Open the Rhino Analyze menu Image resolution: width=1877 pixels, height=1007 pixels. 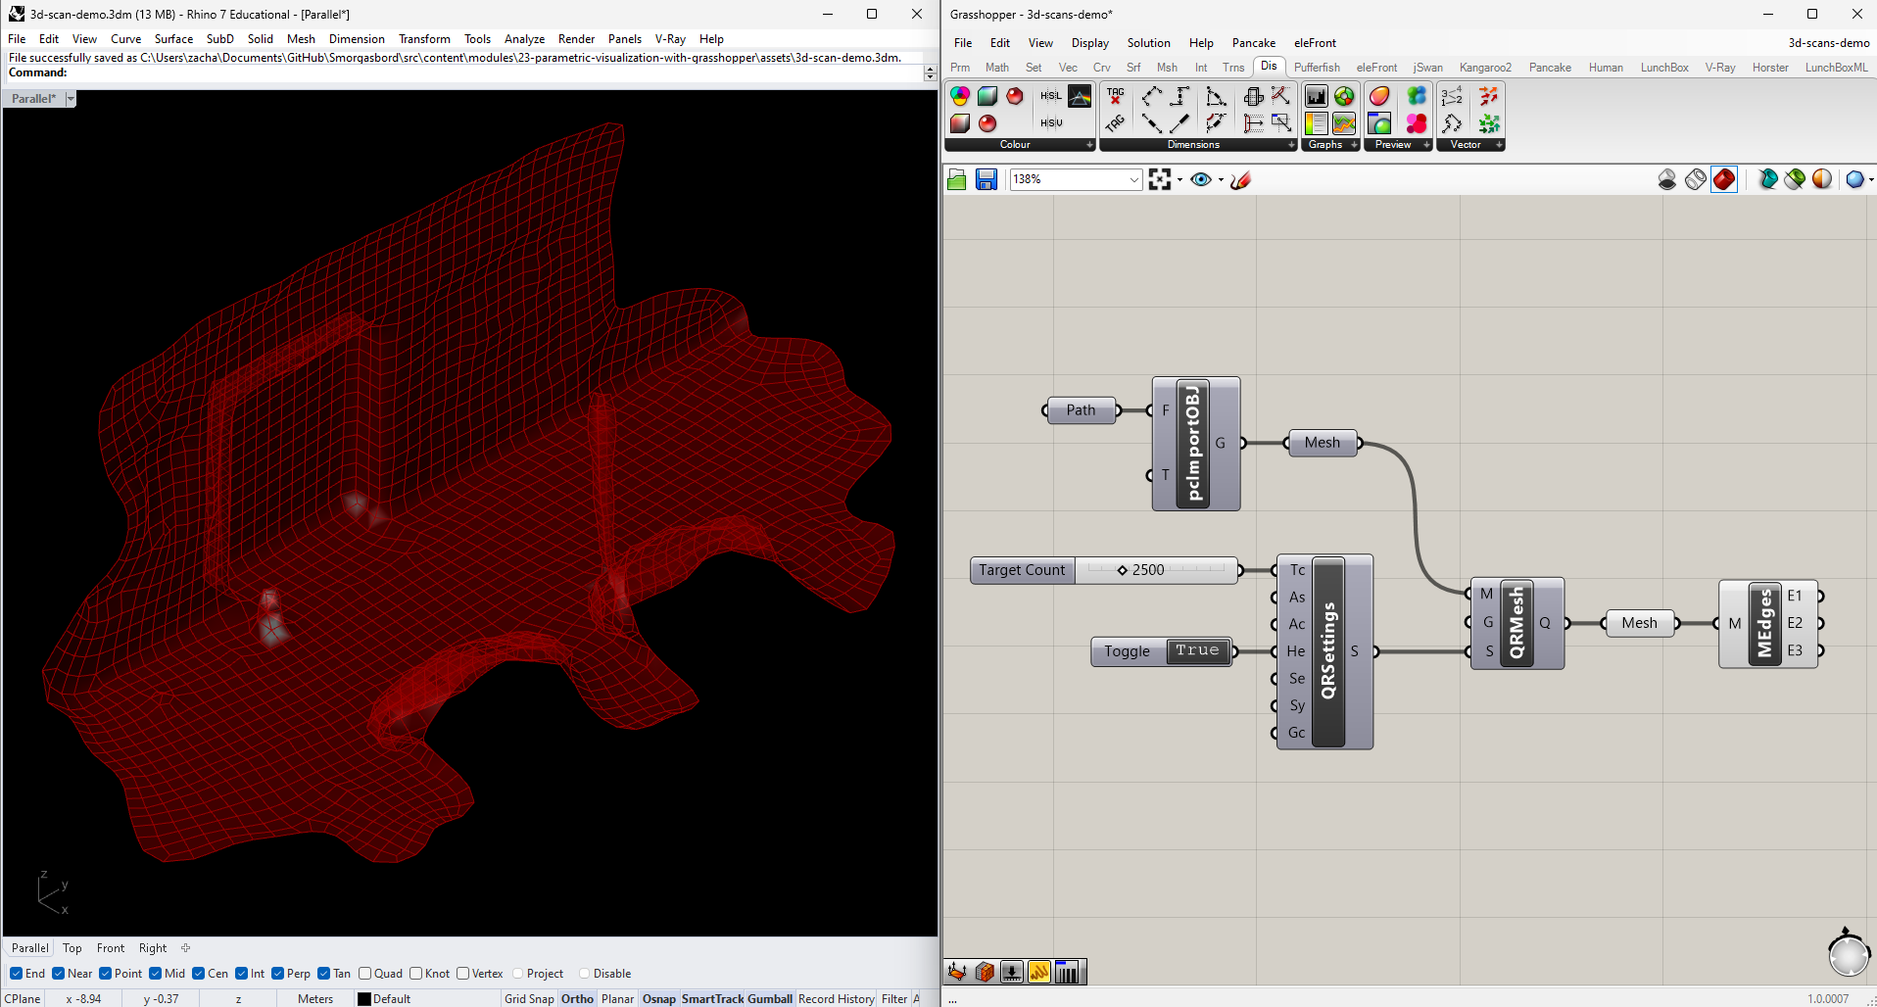524,39
